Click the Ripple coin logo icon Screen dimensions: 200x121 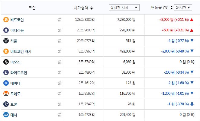6,41
